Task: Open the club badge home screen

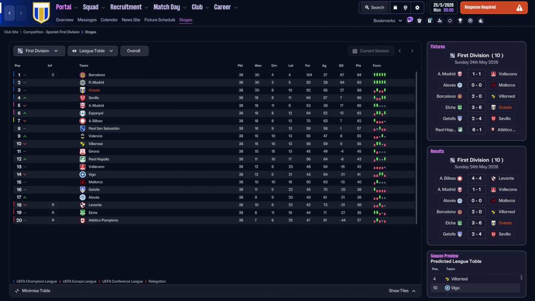Action: pos(41,13)
